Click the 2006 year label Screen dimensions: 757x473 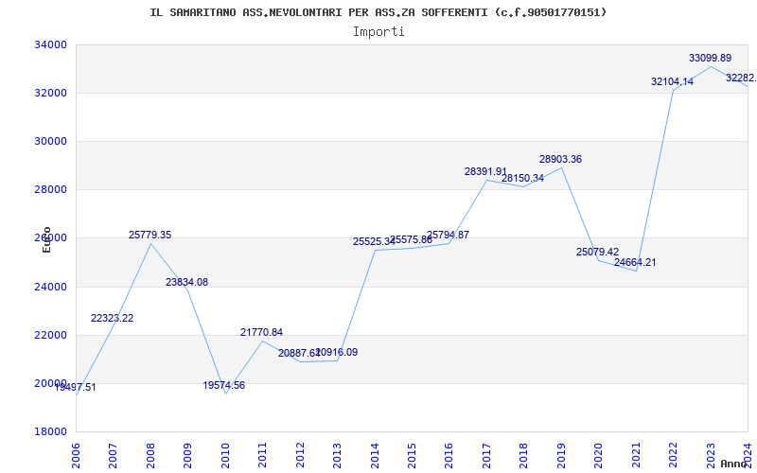point(76,456)
